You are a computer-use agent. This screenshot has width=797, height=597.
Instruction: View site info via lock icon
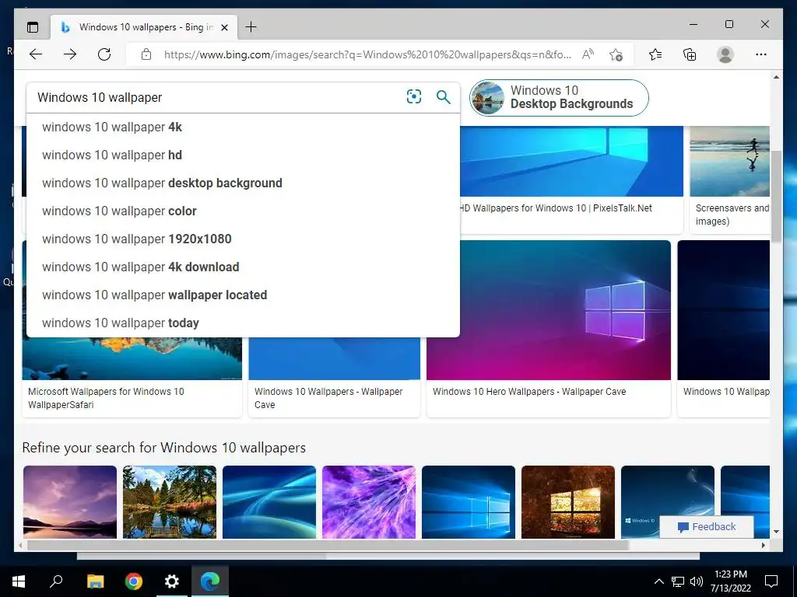(146, 54)
